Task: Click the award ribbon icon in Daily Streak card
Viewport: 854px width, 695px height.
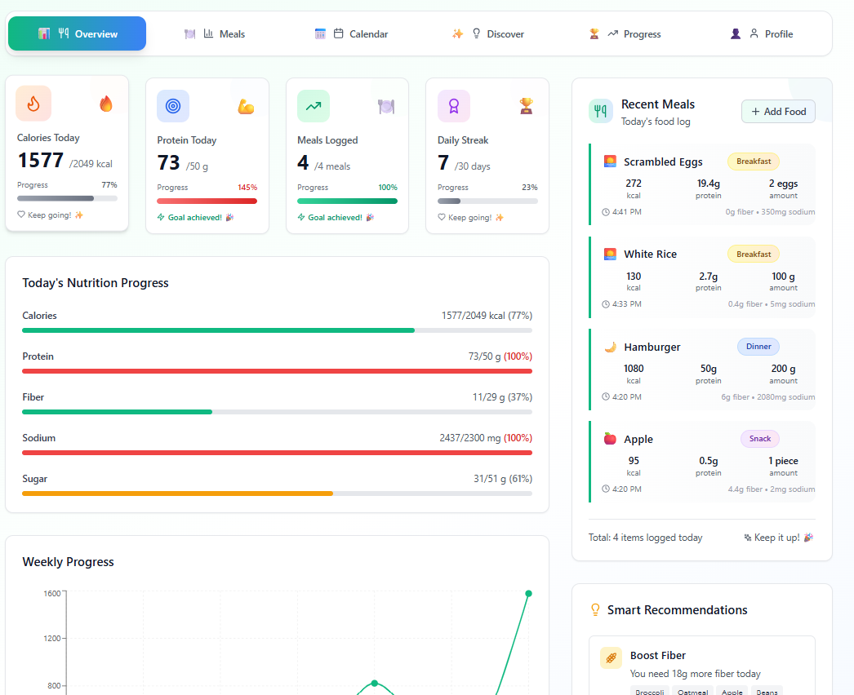Action: point(454,105)
